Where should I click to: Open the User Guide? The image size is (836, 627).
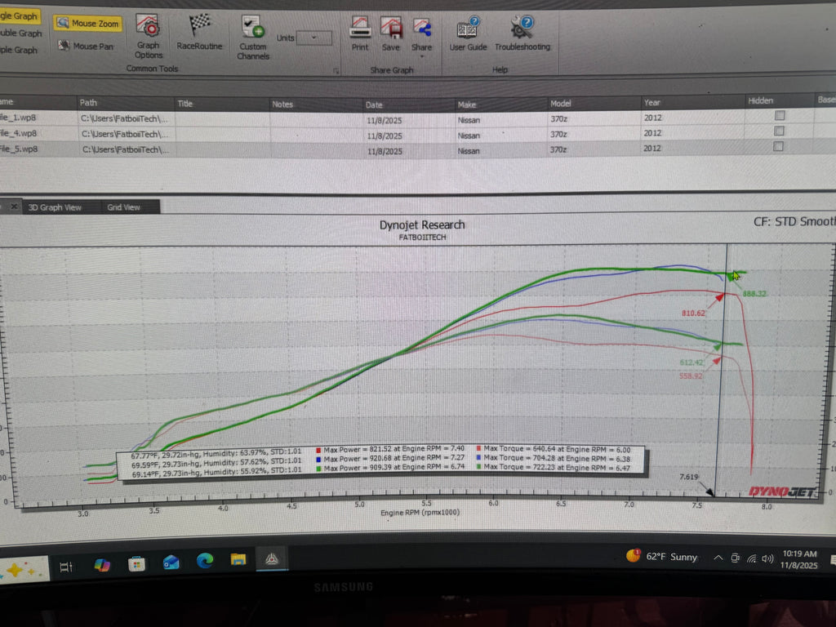(468, 35)
